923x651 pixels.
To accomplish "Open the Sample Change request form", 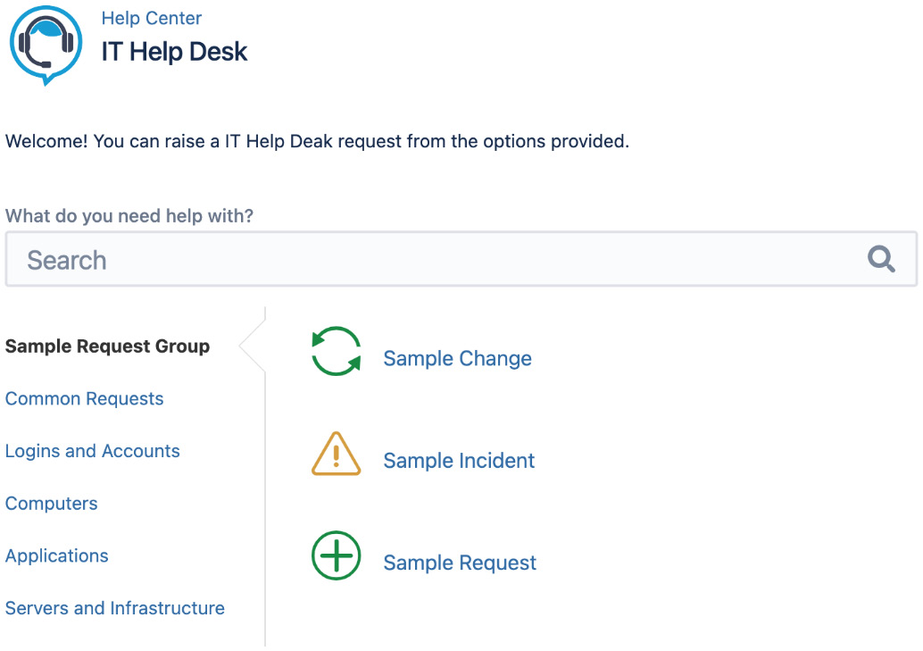I will [x=457, y=358].
